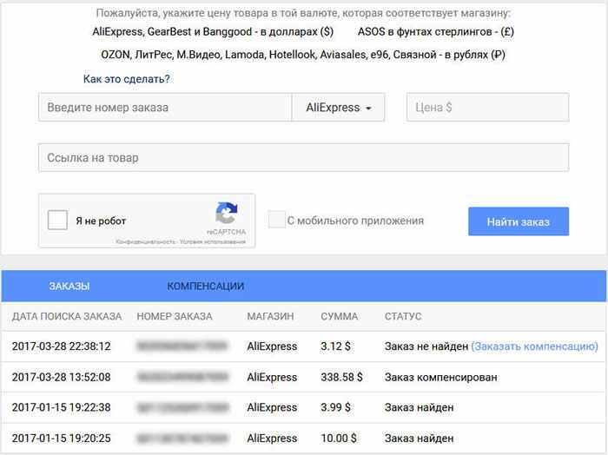Click the 3.12 $ amount cell
Image resolution: width=608 pixels, height=455 pixels.
(x=335, y=346)
